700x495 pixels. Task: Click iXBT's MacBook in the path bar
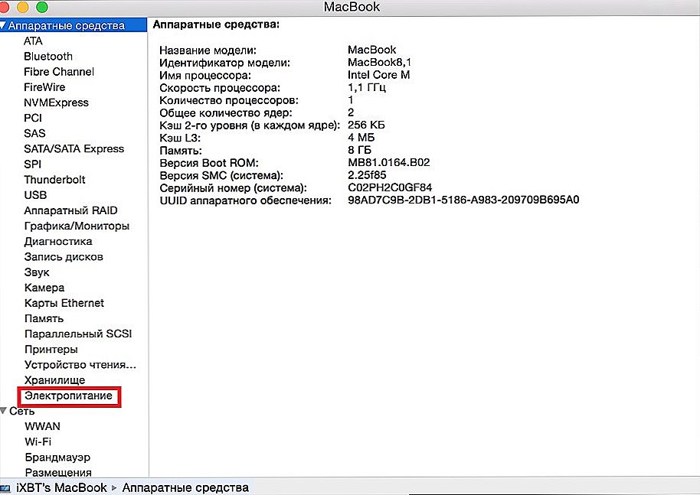pos(62,487)
